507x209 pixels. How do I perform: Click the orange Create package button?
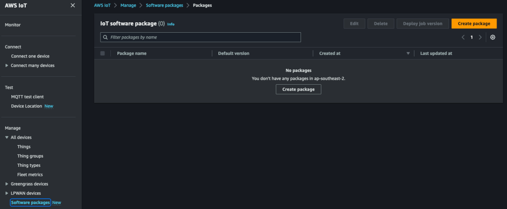[x=474, y=24]
